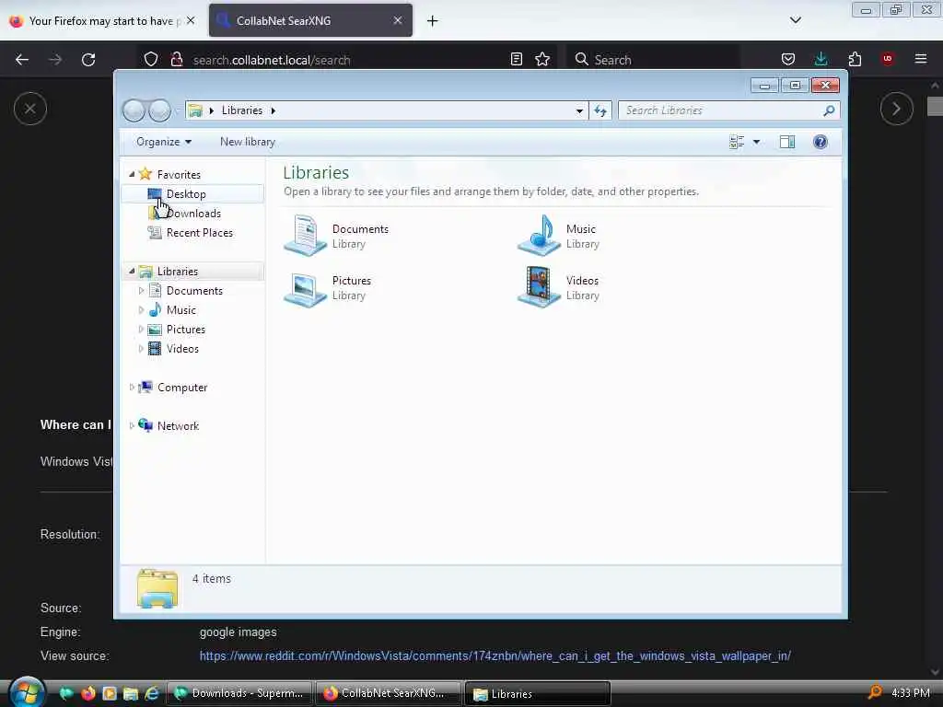Select Downloads under Favorites
Screen dimensions: 943x707
click(192, 214)
